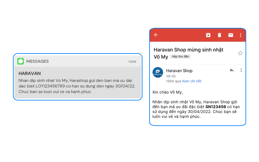Open the sender's three-dot options menu
Image resolution: width=259 pixels, height=162 pixels.
[241, 70]
